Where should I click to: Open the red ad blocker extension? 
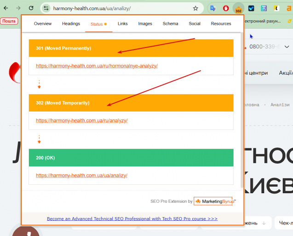point(226,8)
